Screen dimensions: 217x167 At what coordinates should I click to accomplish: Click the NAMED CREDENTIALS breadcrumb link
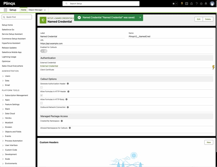(x=64, y=18)
